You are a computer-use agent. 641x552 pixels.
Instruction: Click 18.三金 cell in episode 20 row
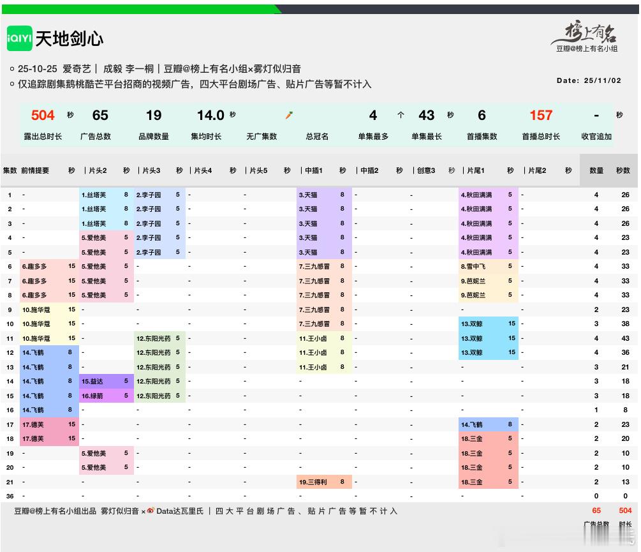[x=488, y=467]
